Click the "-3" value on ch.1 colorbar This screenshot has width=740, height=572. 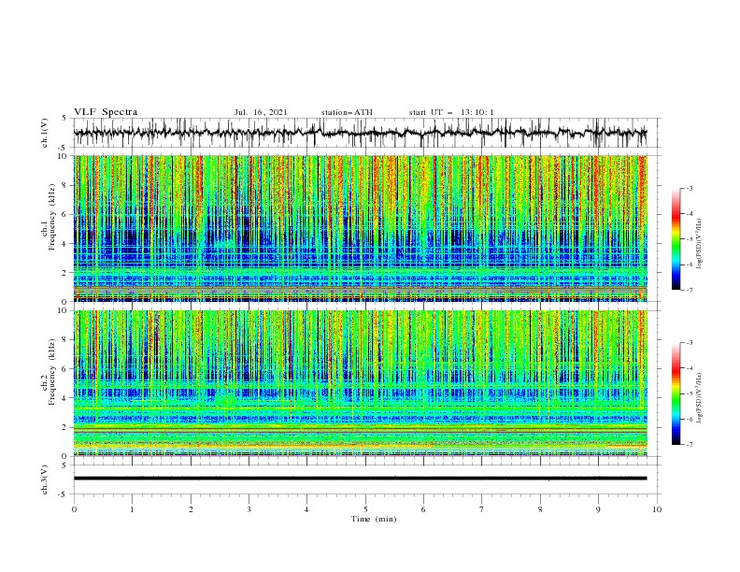[689, 188]
